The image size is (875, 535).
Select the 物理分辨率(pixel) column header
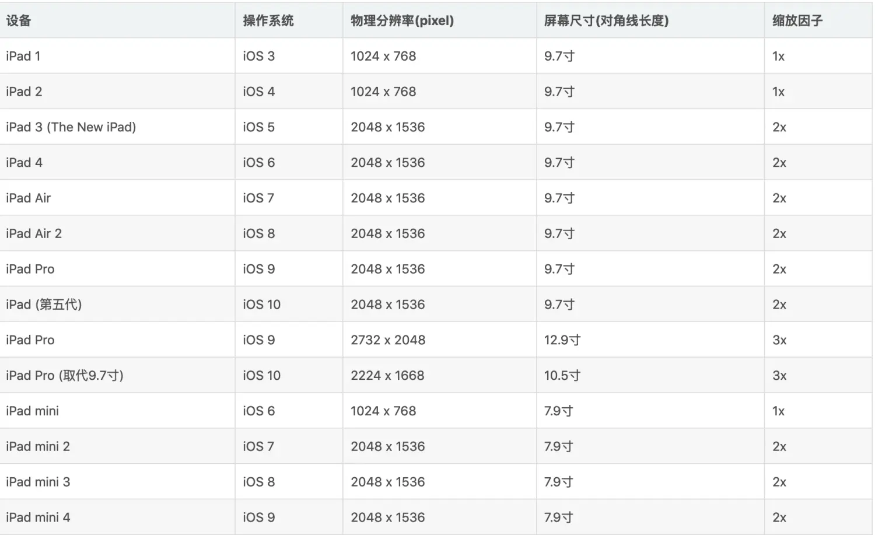tap(402, 21)
